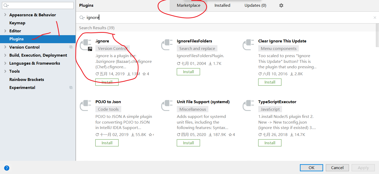
Task: Click the JavaScript category tag
Action: (270, 109)
